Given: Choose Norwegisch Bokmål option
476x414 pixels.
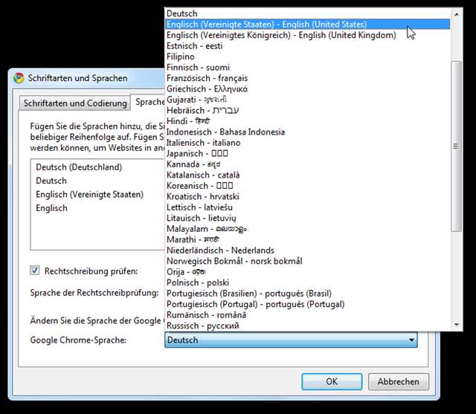Looking at the screenshot, I should click(307, 261).
